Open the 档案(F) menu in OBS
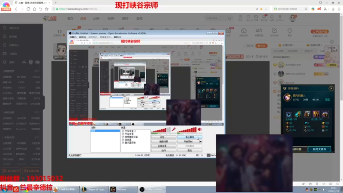This screenshot has width=343, height=193. [73, 37]
